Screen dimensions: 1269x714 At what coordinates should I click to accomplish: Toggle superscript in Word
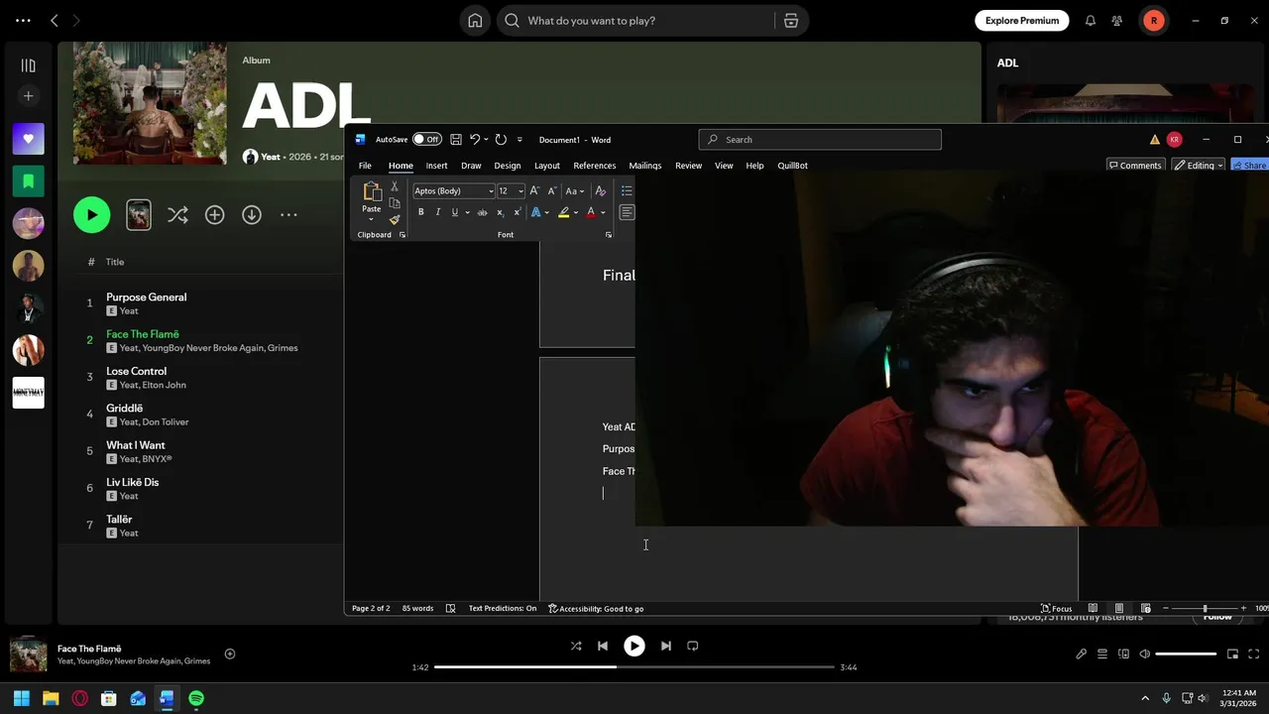tap(517, 212)
